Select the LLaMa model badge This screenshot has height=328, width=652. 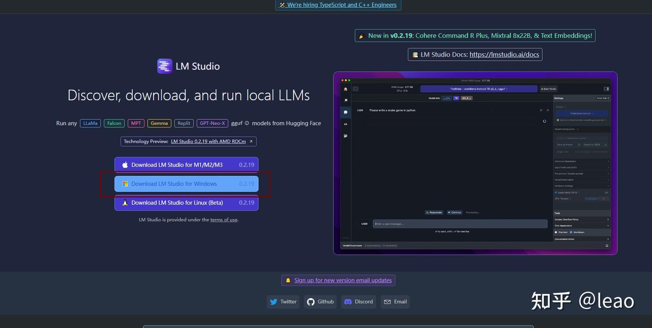pyautogui.click(x=90, y=123)
